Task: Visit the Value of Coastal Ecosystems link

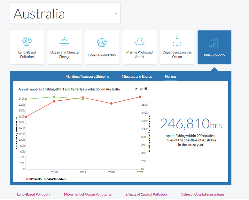Action: pos(203,194)
